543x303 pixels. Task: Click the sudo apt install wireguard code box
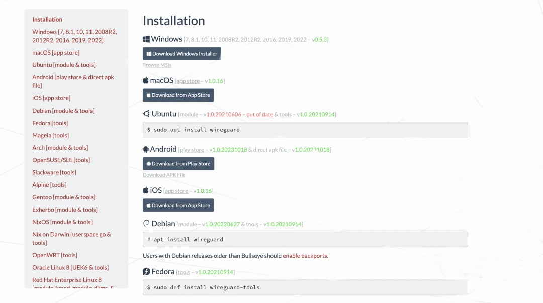[305, 130]
